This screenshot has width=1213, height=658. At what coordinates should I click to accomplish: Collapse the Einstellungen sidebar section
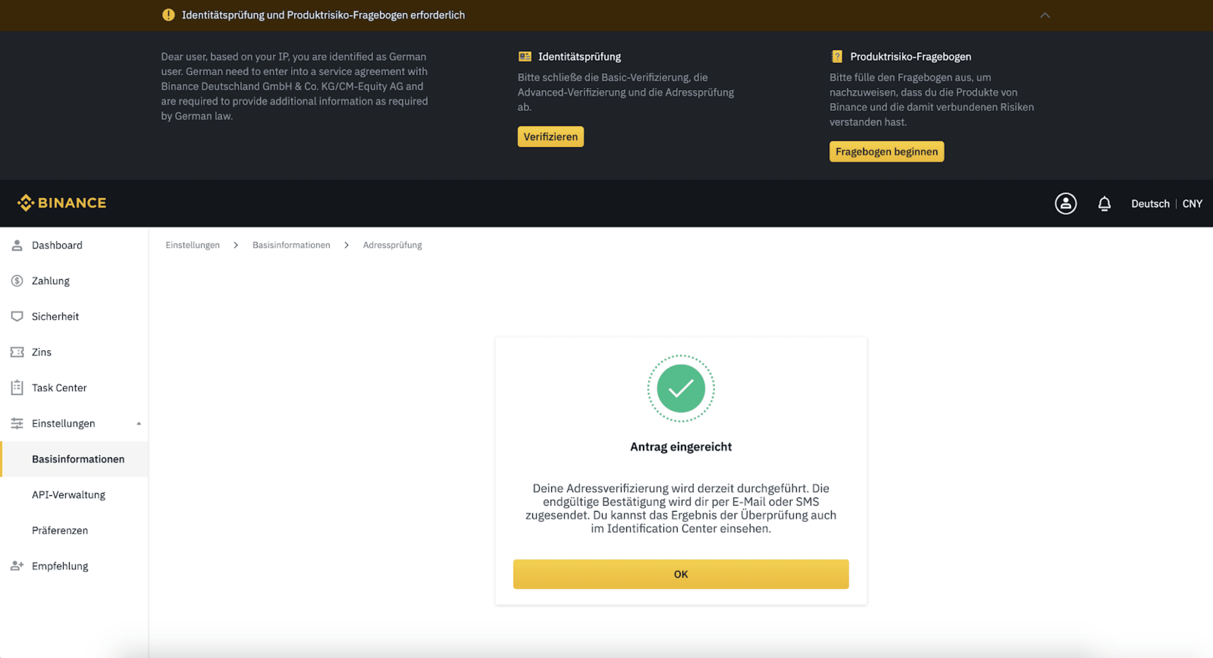(x=139, y=424)
